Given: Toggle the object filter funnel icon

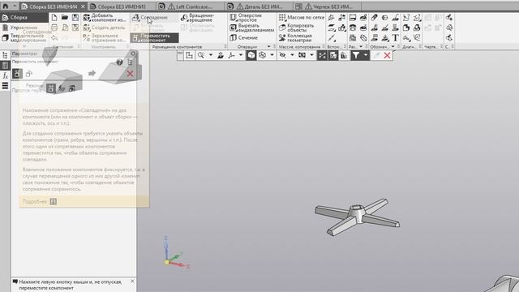Looking at the screenshot, I should click(356, 55).
